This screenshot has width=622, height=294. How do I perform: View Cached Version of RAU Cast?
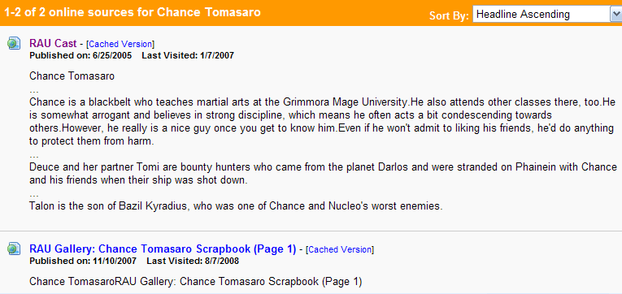120,44
